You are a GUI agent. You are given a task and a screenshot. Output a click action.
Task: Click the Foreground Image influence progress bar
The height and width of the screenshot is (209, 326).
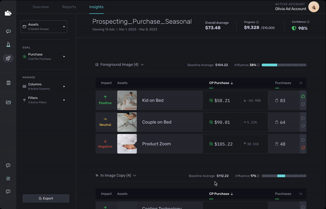(x=284, y=65)
